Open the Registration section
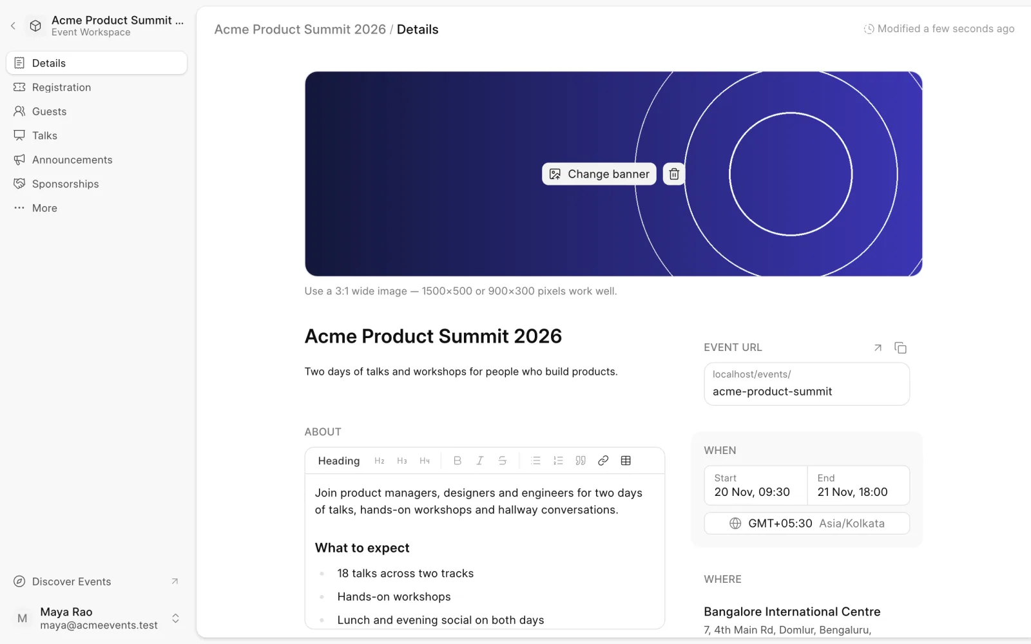 click(x=97, y=87)
